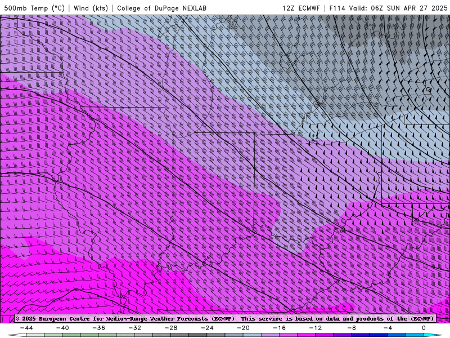
Task: Click the -44 label on the color scale
Action: pos(26,328)
